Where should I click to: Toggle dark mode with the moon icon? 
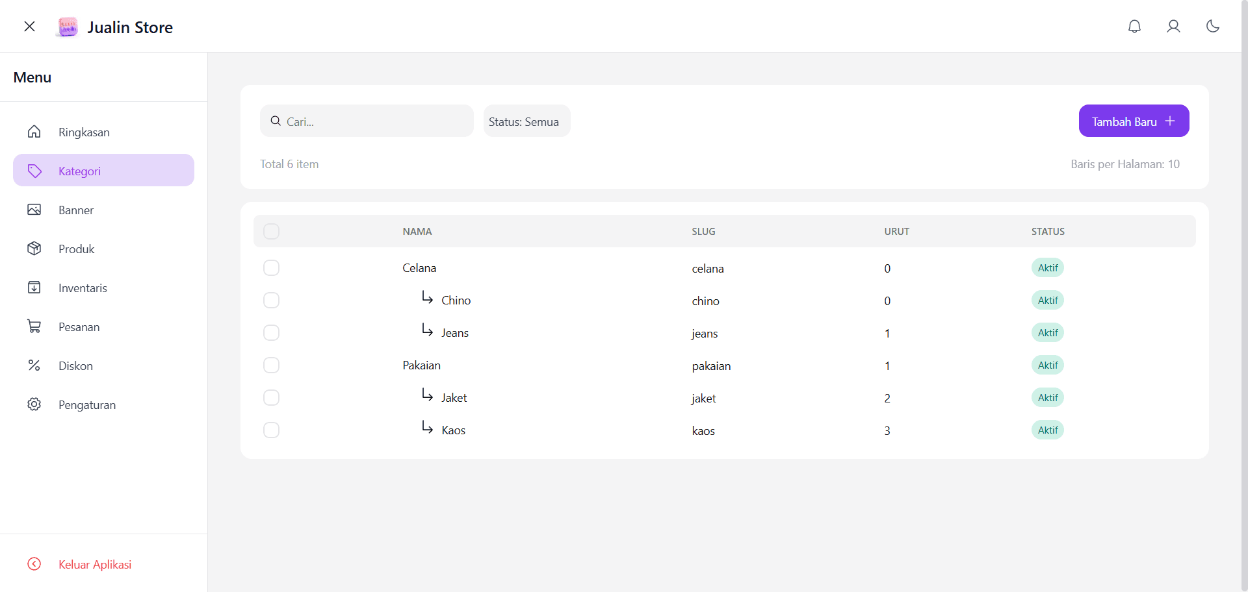click(1213, 26)
